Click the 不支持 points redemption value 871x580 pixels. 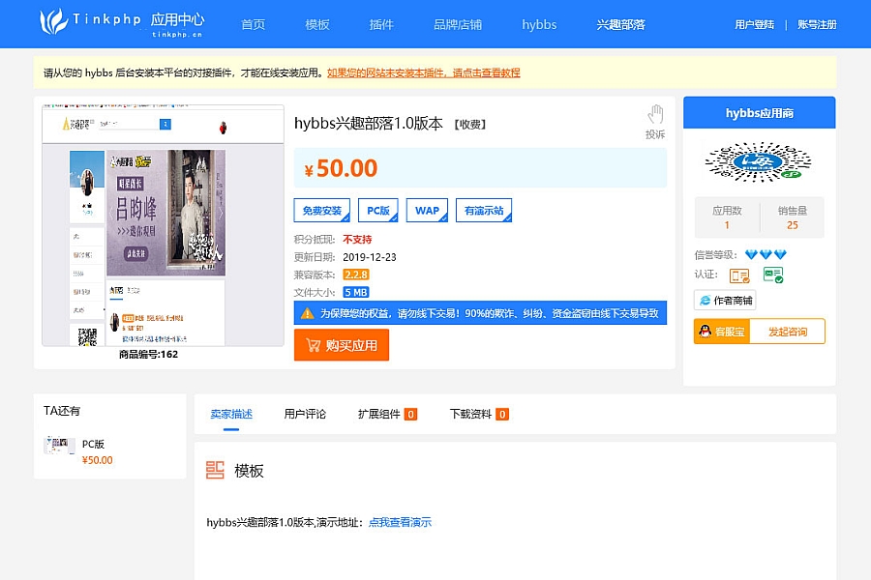coord(357,239)
